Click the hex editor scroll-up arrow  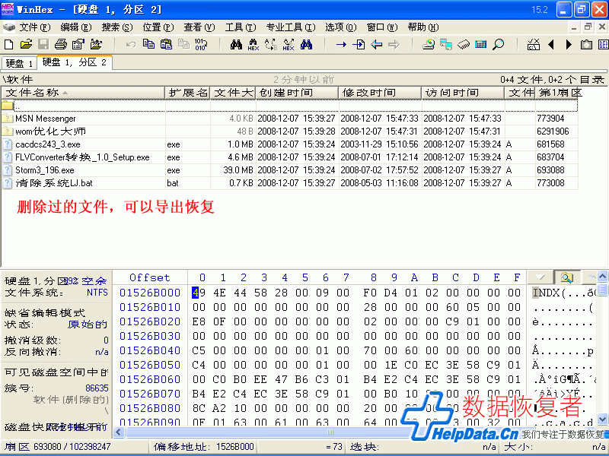(x=602, y=277)
